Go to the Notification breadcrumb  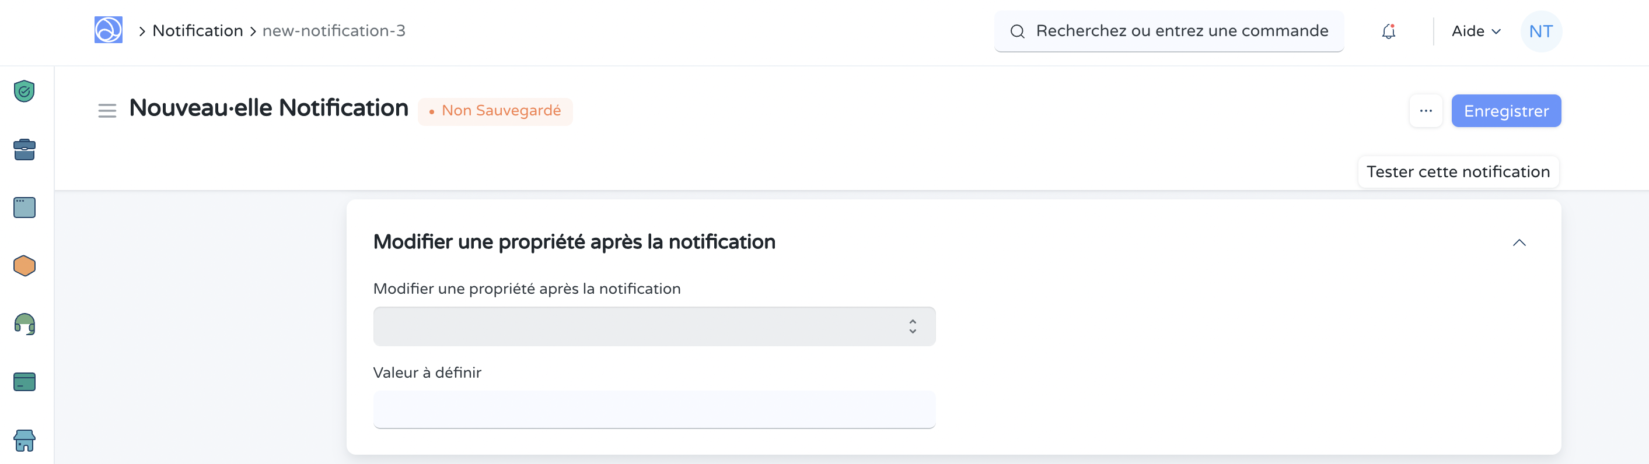click(197, 31)
